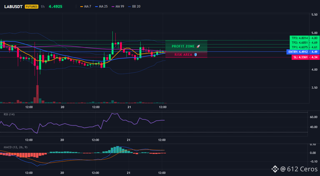The width and height of the screenshot is (320, 176).
Task: Click the shield icon in Risk Area
Action: tap(195, 55)
